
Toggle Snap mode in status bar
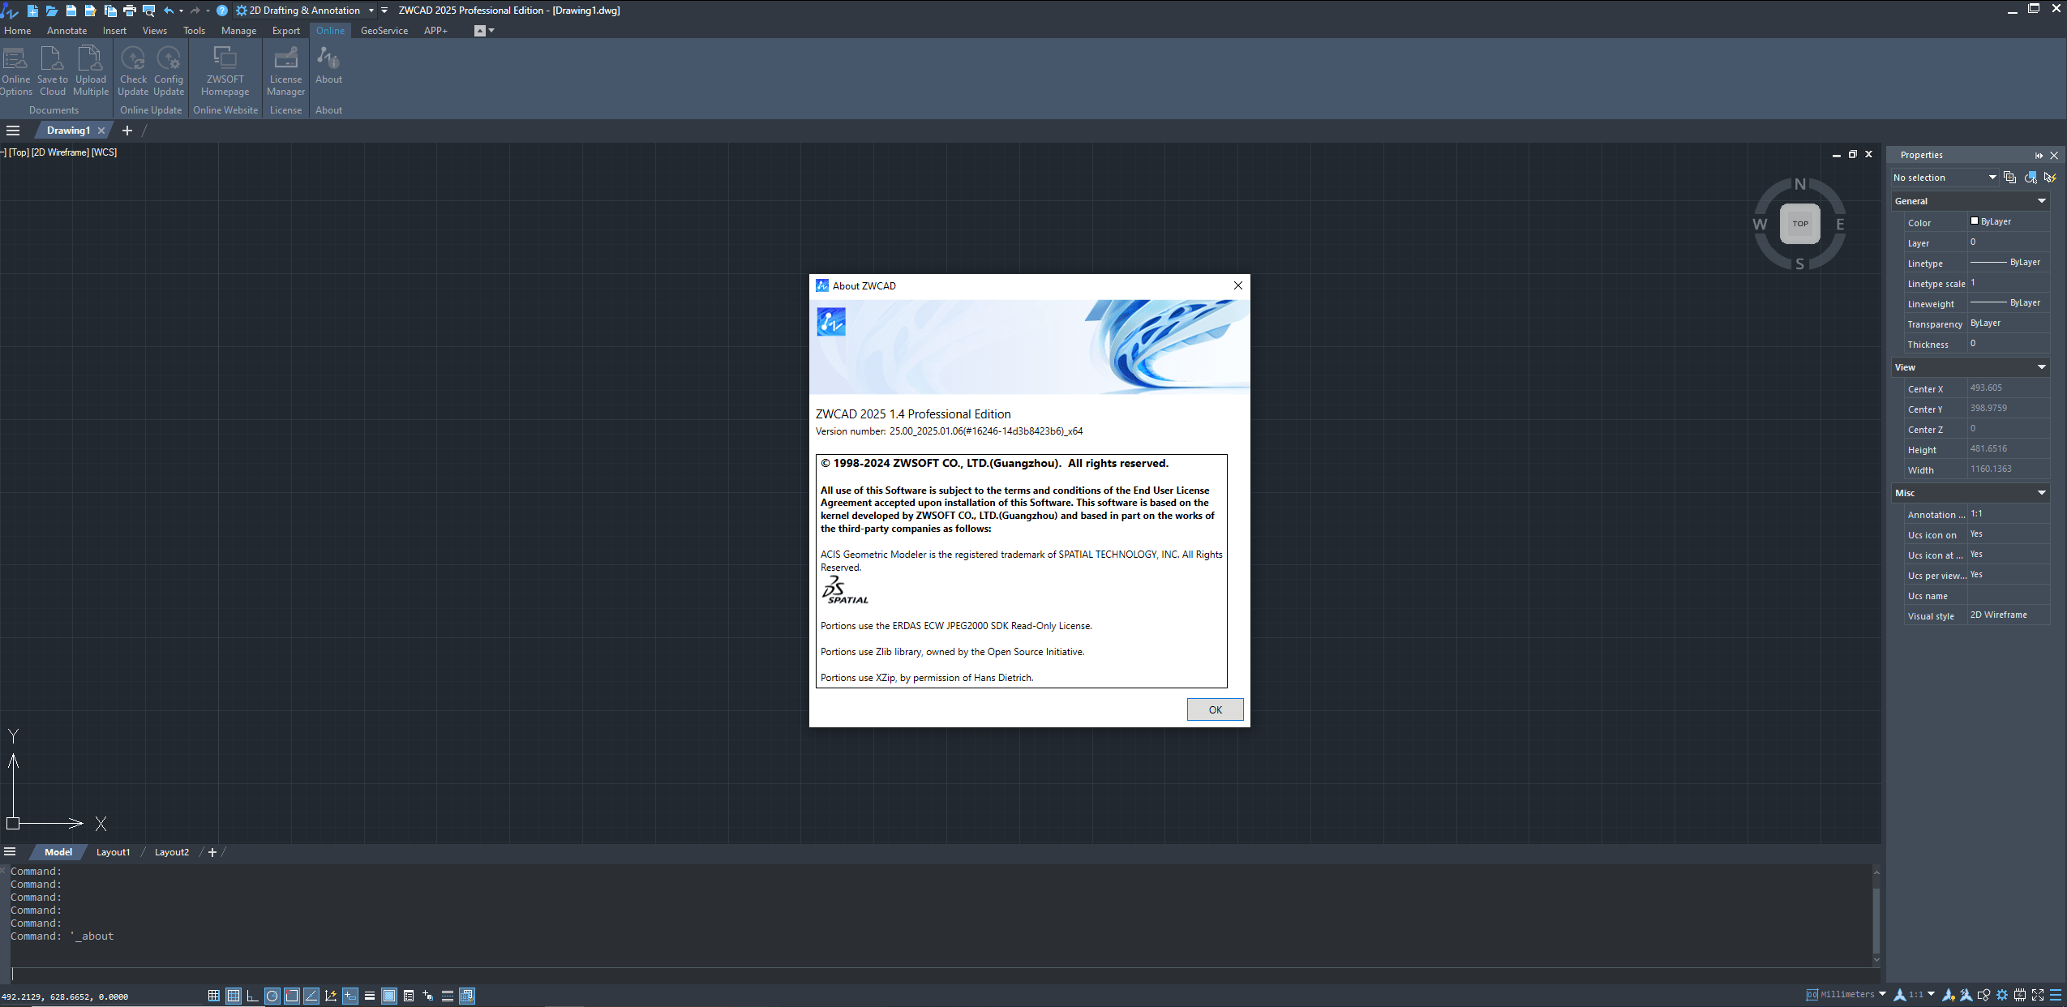point(214,996)
